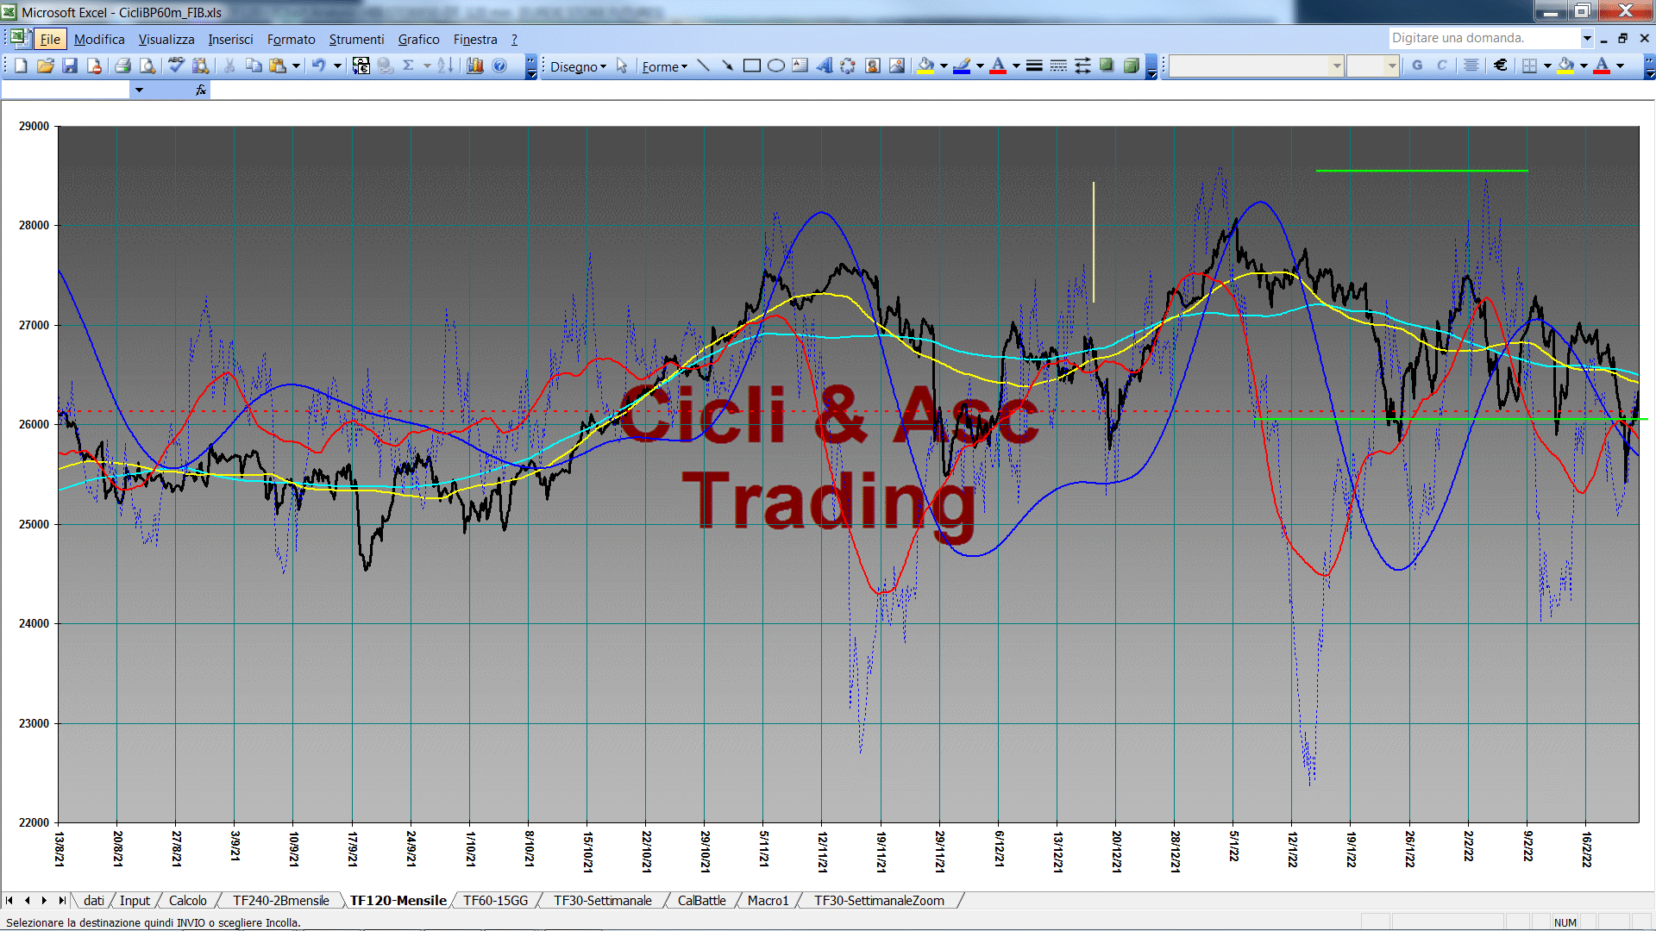Screen dimensions: 1656x931
Task: Select the Oval drawing tool
Action: [x=776, y=66]
